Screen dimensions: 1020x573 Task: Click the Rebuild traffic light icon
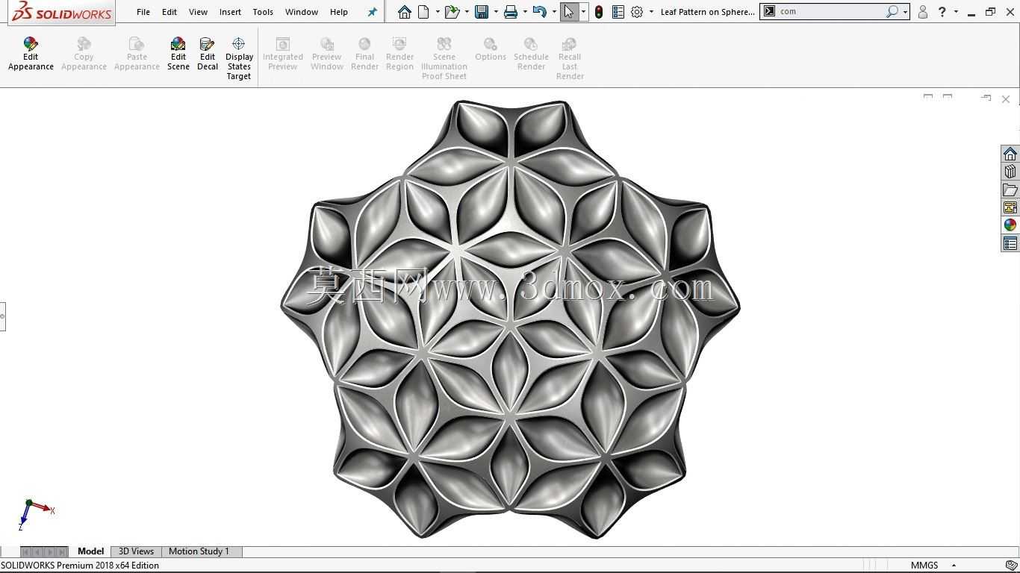[599, 12]
